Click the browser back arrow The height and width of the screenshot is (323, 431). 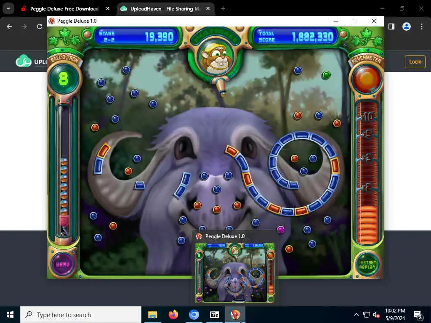coord(9,26)
